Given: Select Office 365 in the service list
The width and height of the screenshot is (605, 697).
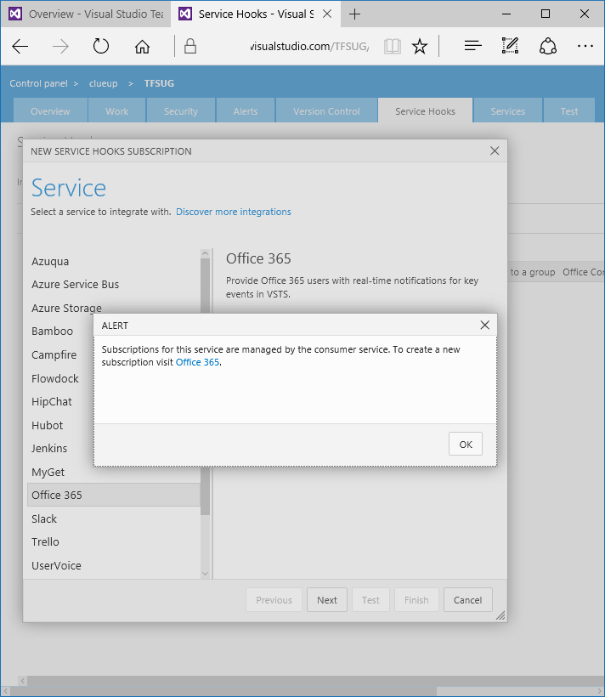Looking at the screenshot, I should click(x=114, y=495).
